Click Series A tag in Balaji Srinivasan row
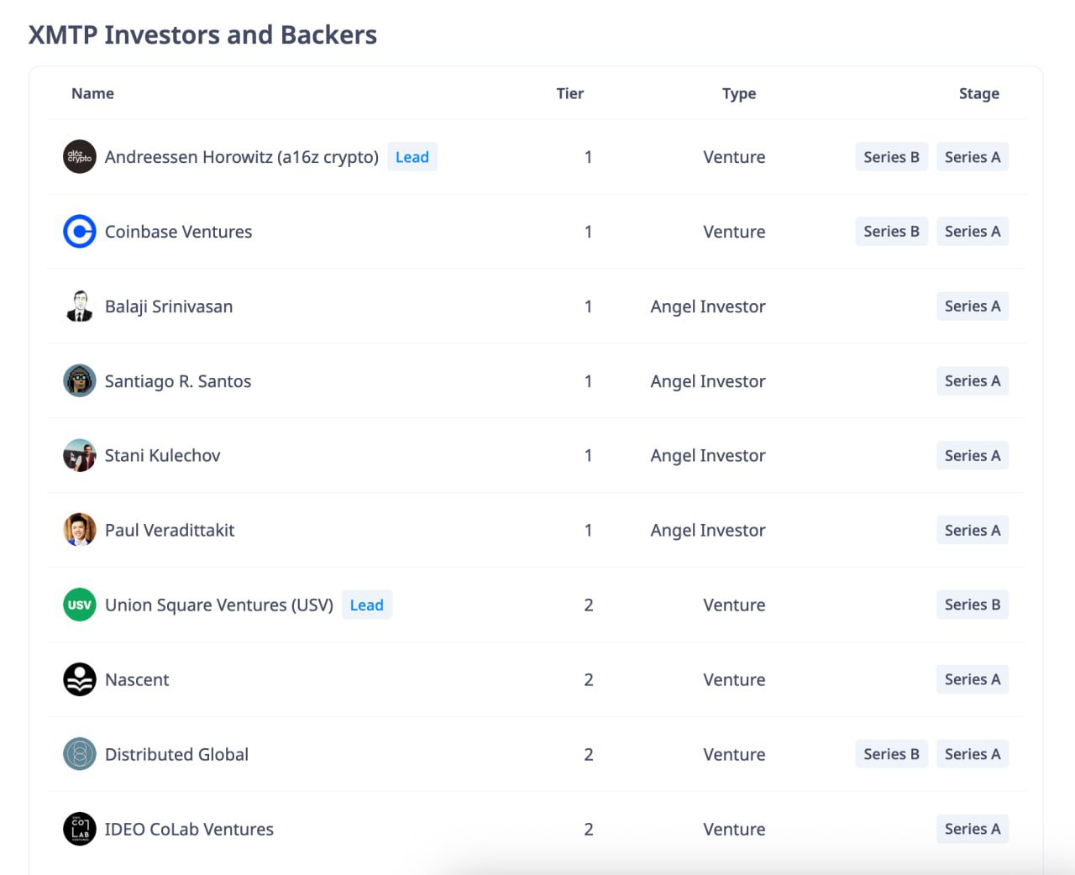 (973, 306)
